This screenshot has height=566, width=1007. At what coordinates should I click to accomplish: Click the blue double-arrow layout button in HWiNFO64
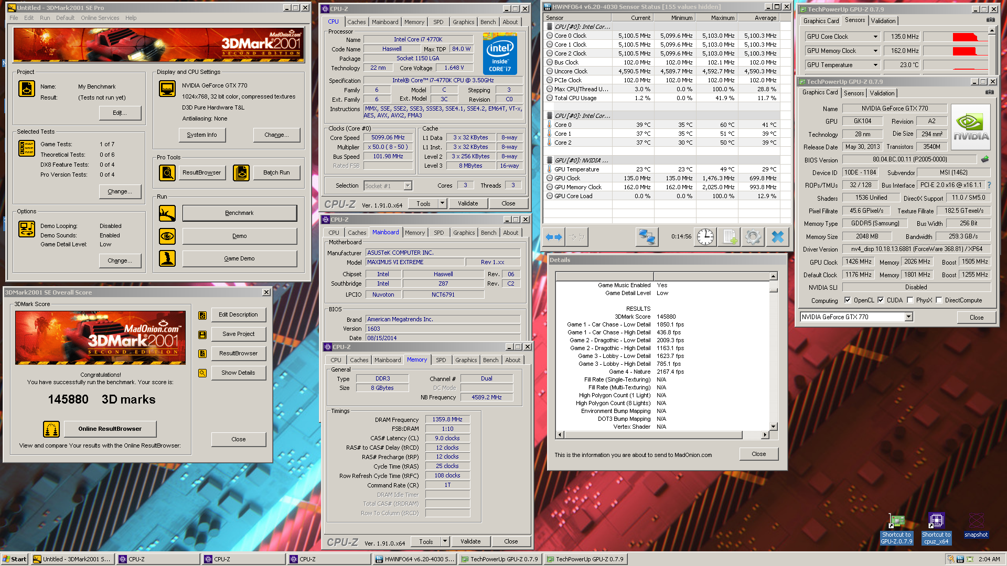tap(554, 237)
